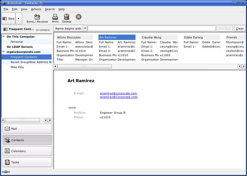The height and width of the screenshot is (176, 247).
Task: Click the Clear button
Action: [x=239, y=28]
